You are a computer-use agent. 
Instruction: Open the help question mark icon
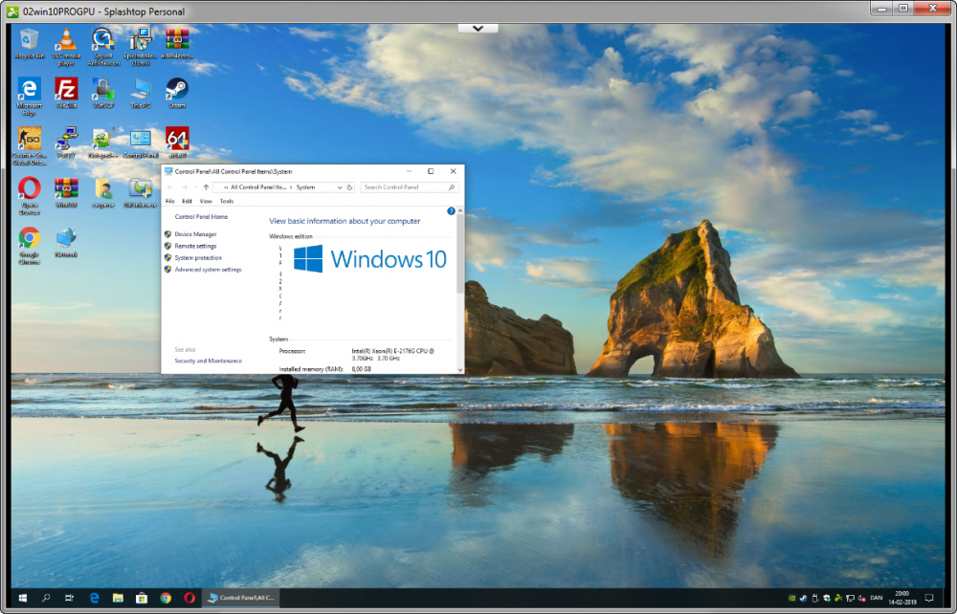(451, 211)
